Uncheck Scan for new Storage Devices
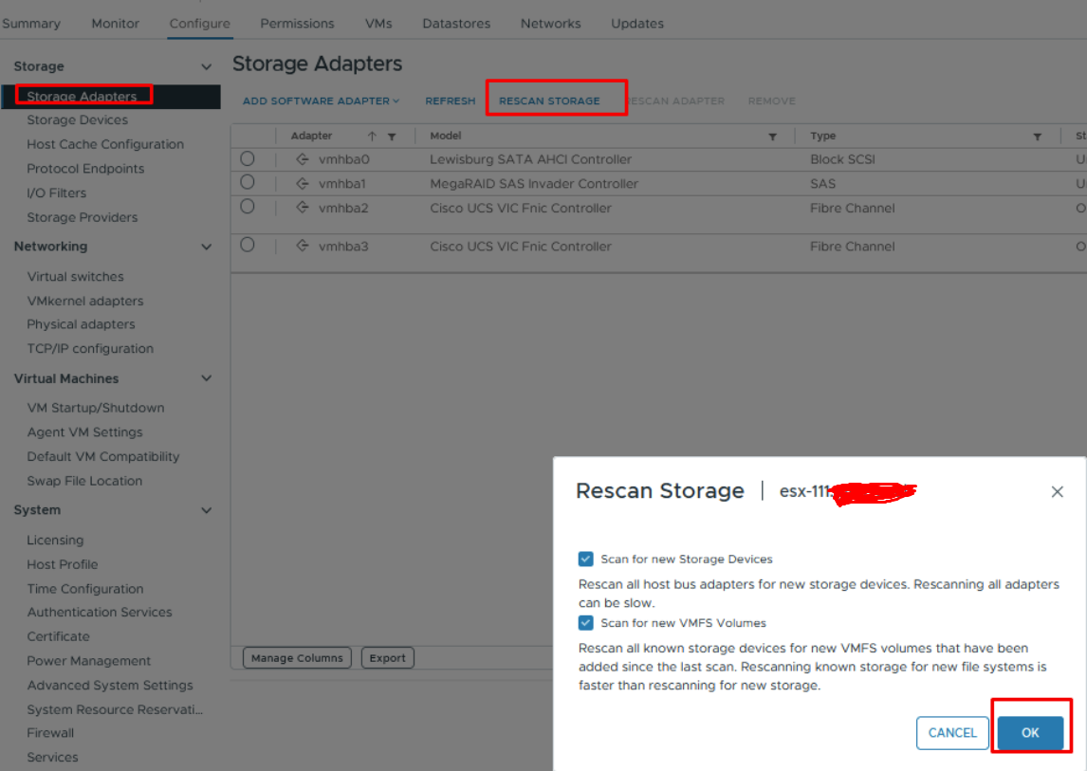The height and width of the screenshot is (771, 1087). (585, 559)
